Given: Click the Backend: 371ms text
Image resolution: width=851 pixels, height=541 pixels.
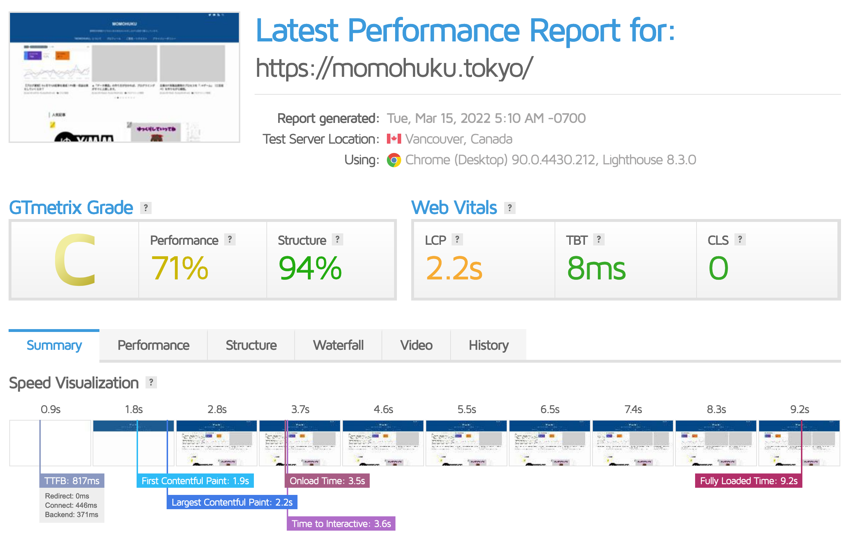Looking at the screenshot, I should point(72,515).
